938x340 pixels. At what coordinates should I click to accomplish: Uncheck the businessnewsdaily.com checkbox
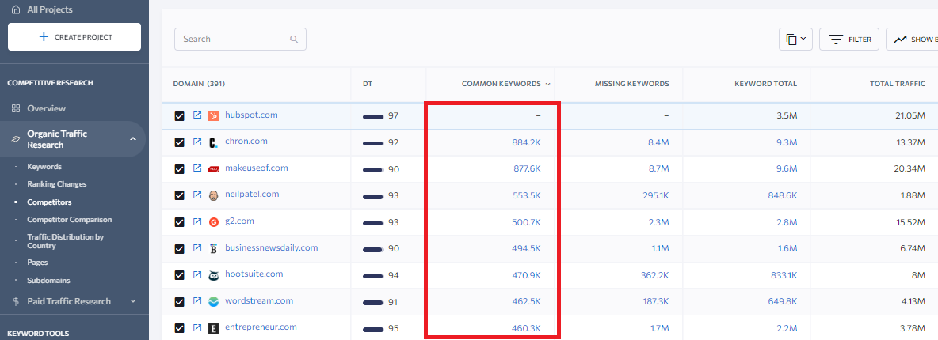tap(180, 248)
